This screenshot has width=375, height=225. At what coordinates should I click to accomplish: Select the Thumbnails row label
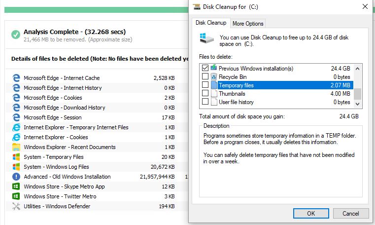click(x=232, y=94)
